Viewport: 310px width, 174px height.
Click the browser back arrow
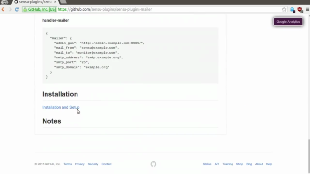[3, 9]
